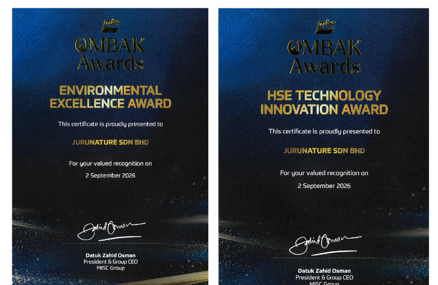Click 'Datuk Zahid Osman' name on right certificate
This screenshot has width=438, height=285.
[x=325, y=271]
